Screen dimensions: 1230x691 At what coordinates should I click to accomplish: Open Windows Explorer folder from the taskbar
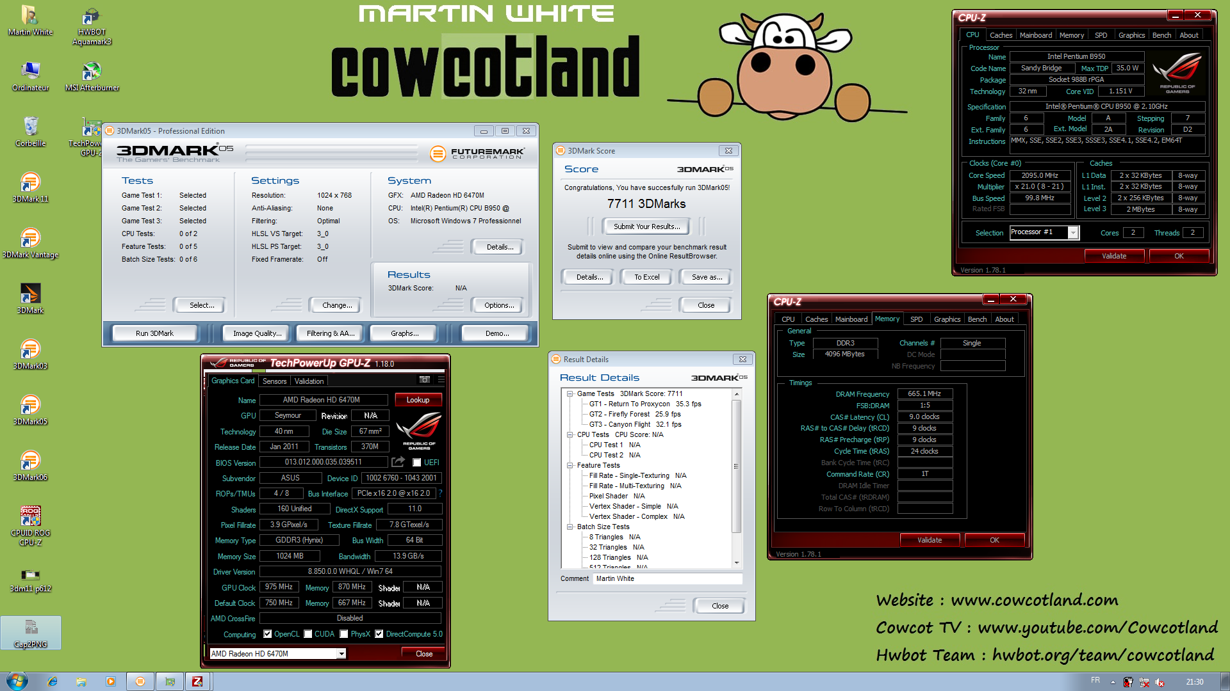[81, 681]
